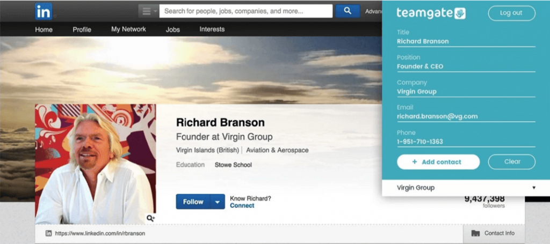The width and height of the screenshot is (550, 244).
Task: Click the Richard Branson profile name heading
Action: pyautogui.click(x=220, y=122)
